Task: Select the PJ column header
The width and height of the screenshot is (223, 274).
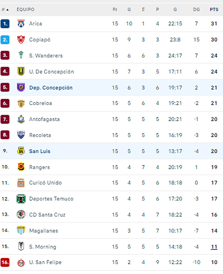Action: pyautogui.click(x=115, y=10)
